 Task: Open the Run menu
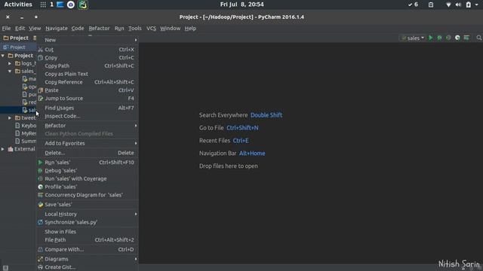(119, 29)
